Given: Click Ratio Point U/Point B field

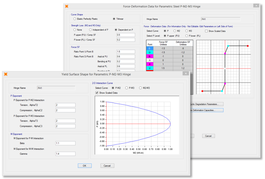Looking at the screenshot, I should [126, 52].
